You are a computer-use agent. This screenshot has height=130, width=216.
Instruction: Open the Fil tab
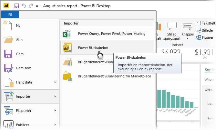tap(10, 15)
